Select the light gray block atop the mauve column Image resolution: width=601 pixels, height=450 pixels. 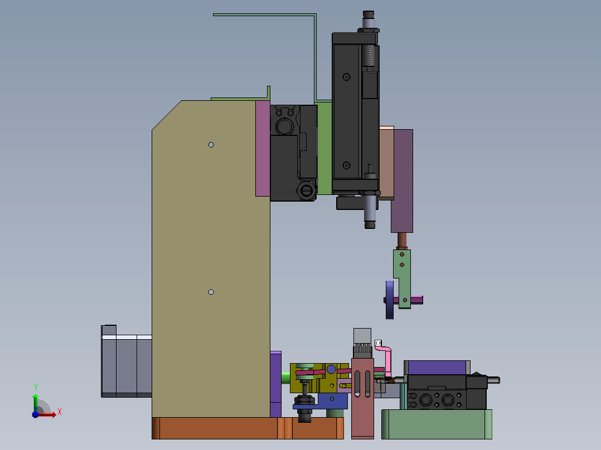(x=362, y=336)
